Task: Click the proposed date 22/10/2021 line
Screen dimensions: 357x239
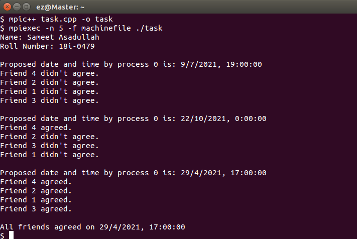Action: pyautogui.click(x=133, y=118)
